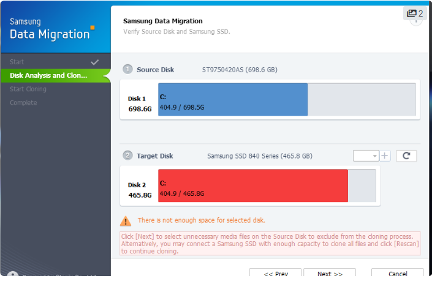Select the Complete step in sidebar
This screenshot has width=432, height=281.
56,103
